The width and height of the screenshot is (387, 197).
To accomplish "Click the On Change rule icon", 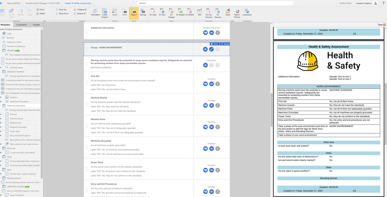I will (171, 13).
